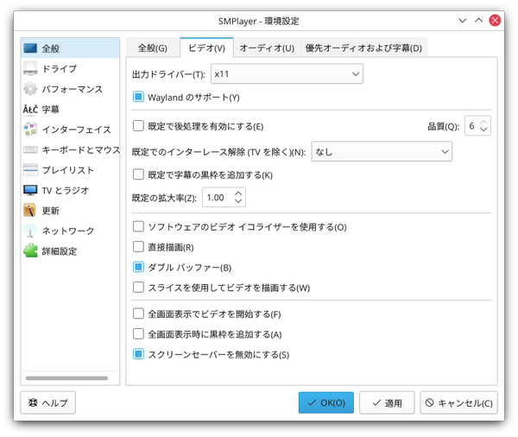Open the 出力ドライバー x11 dropdown
This screenshot has width=518, height=437.
287,73
